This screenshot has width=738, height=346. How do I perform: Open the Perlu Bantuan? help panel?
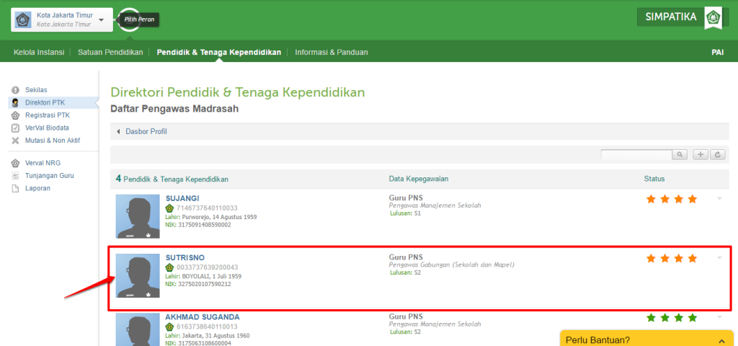pyautogui.click(x=646, y=339)
